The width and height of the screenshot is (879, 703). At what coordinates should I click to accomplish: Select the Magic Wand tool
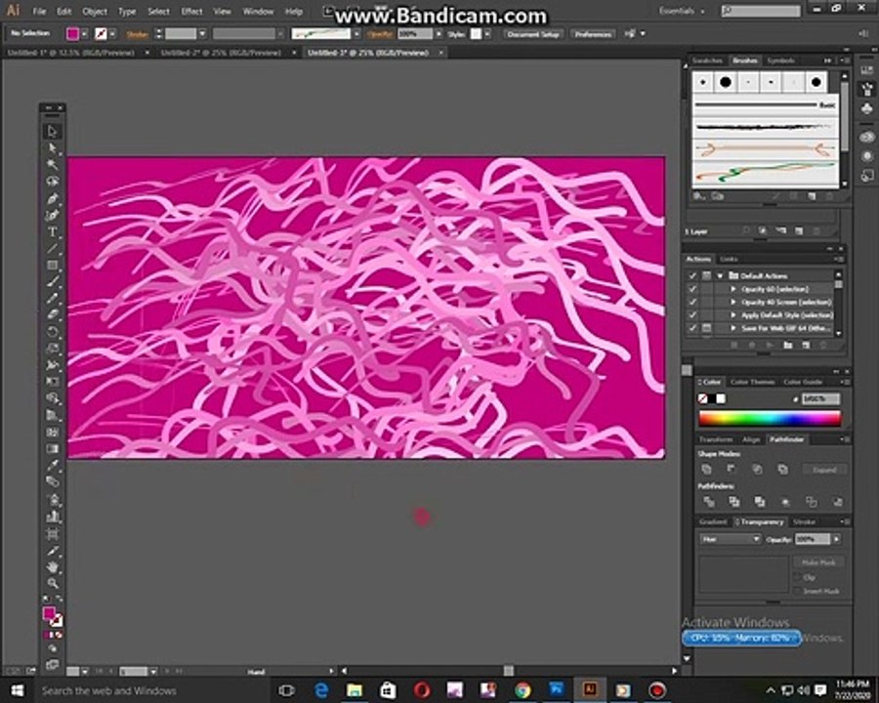pos(52,165)
